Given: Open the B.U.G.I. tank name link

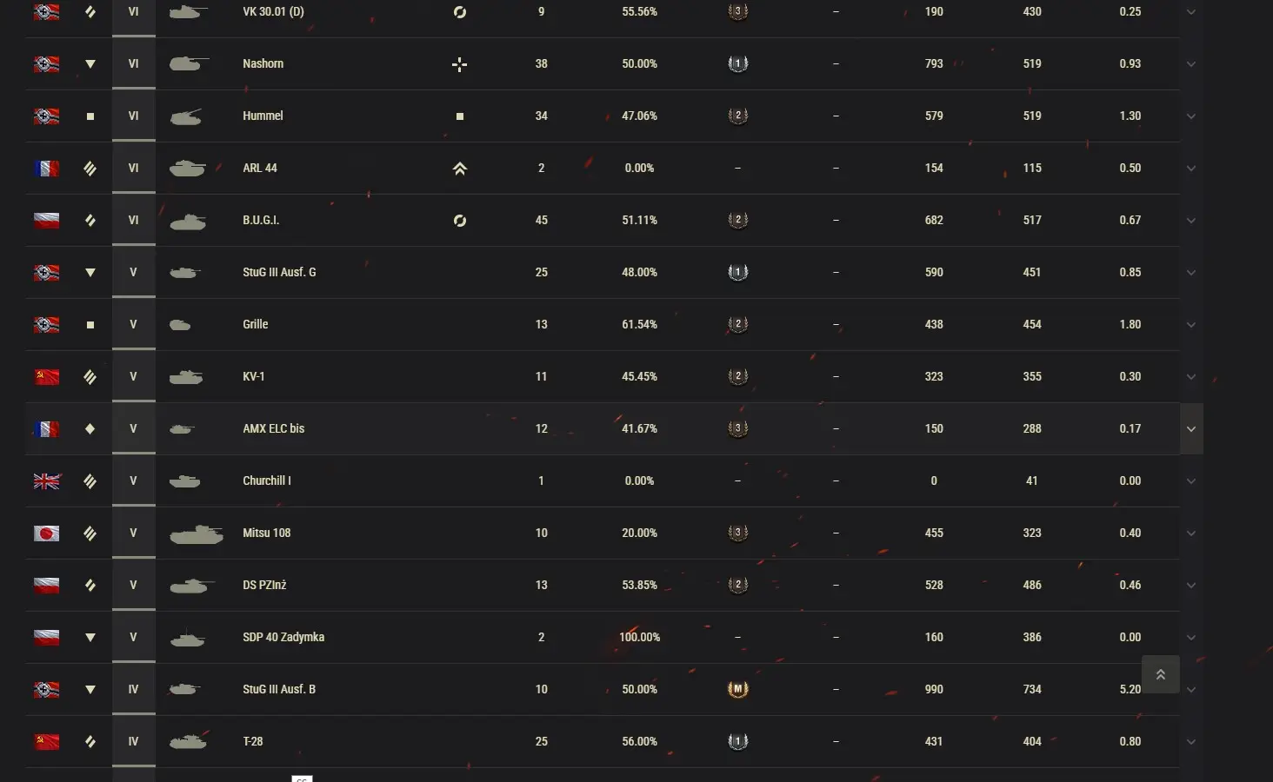Looking at the screenshot, I should [x=261, y=221].
